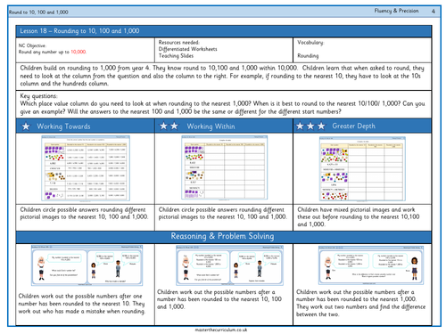Image resolution: width=446 pixels, height=334 pixels.
Task: Click the triple star Greater Depth icon
Action: coord(310,126)
